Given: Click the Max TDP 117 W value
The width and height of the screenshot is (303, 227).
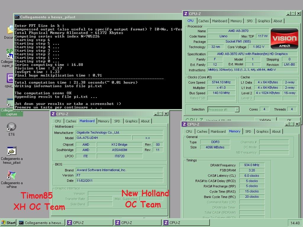Looking at the screenshot, I should [263, 36].
